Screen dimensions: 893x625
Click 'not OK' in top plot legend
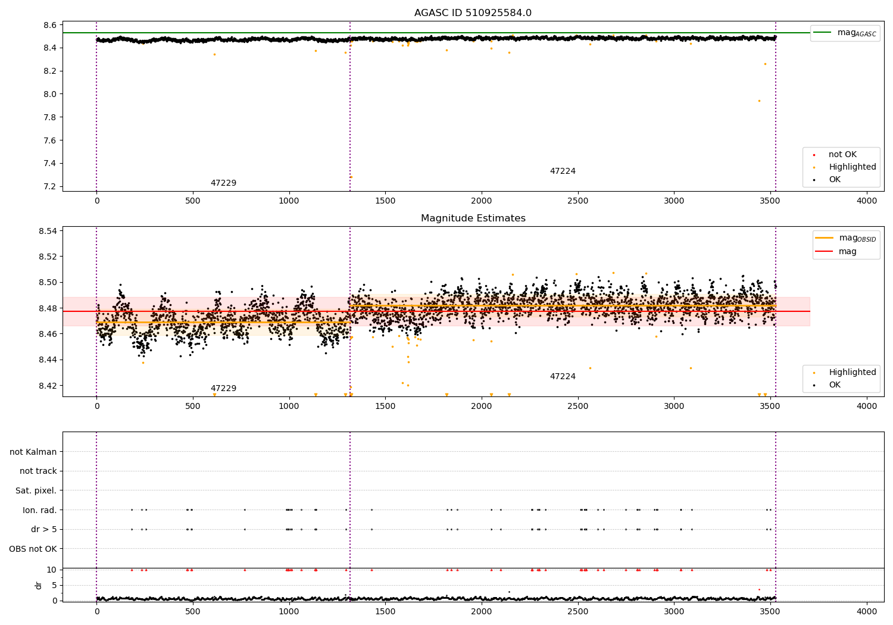pyautogui.click(x=842, y=155)
